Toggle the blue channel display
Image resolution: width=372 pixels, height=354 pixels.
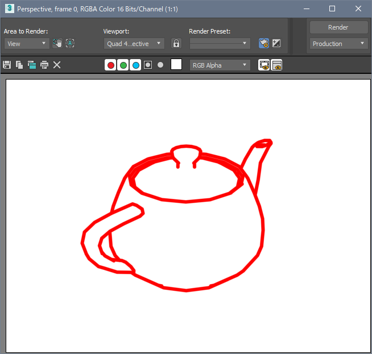pos(135,65)
